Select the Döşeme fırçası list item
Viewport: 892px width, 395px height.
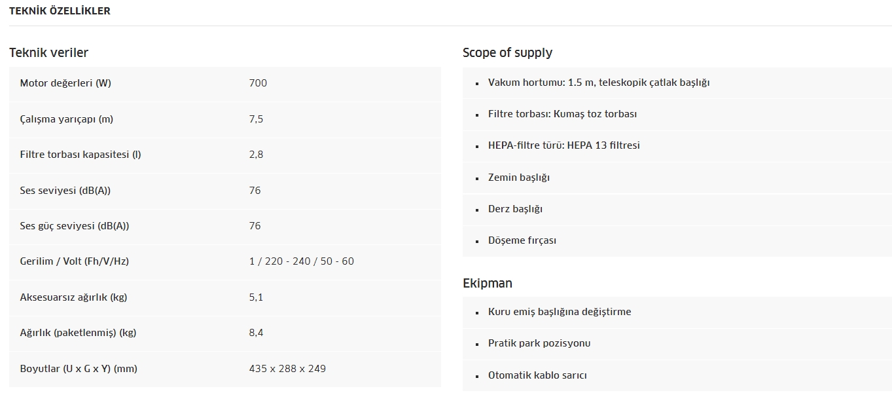[x=677, y=240]
